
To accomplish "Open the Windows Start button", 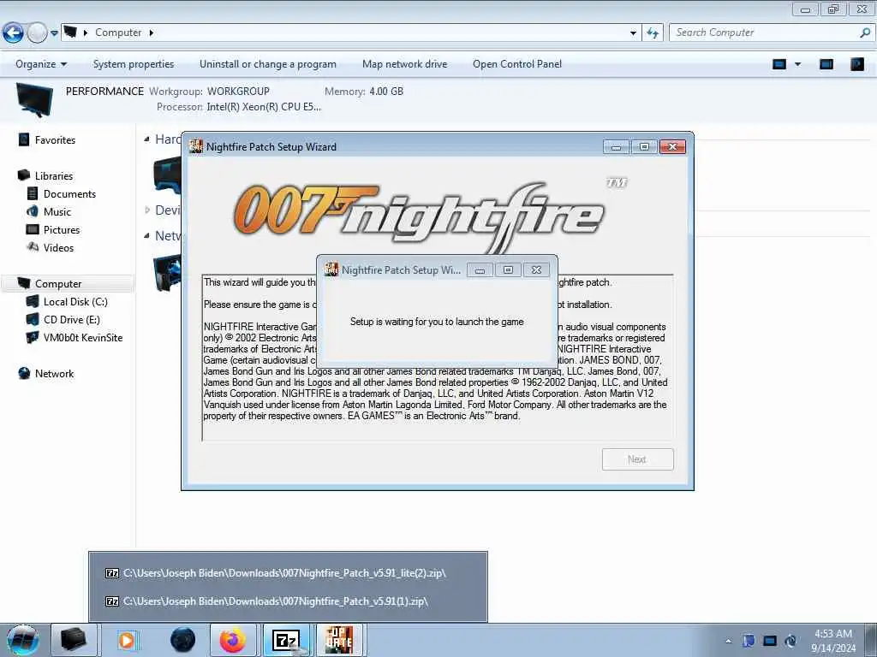I will pyautogui.click(x=22, y=640).
